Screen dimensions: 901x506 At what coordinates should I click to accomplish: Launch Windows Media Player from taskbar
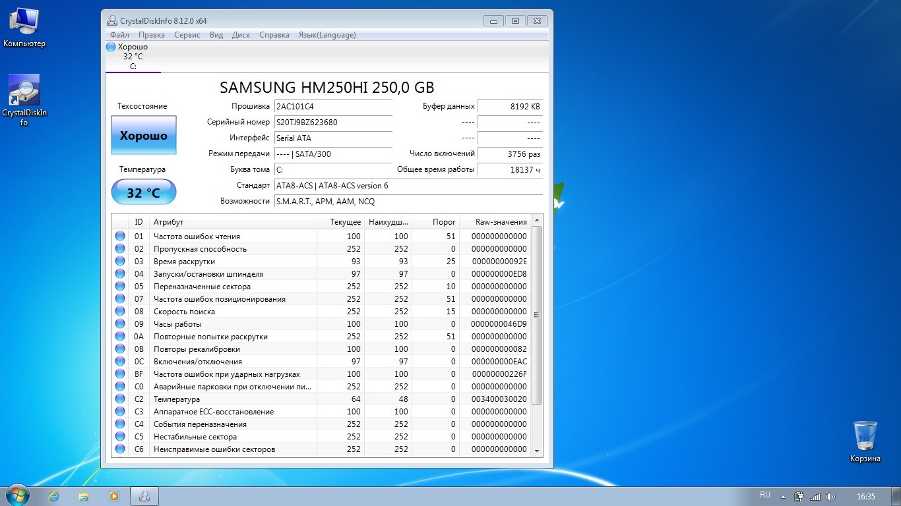[x=114, y=496]
